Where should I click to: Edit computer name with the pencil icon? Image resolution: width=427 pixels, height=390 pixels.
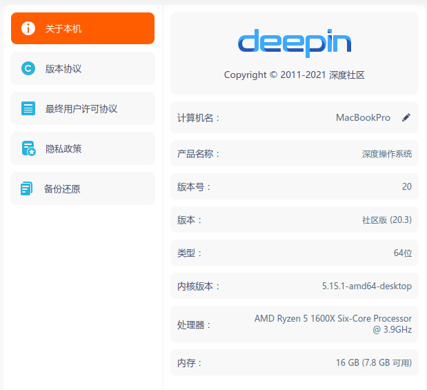pyautogui.click(x=406, y=117)
